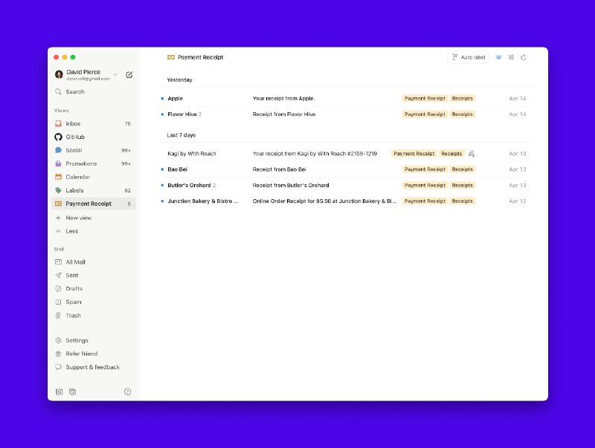Mark the Apple receipt as read via unread dot
This screenshot has width=595, height=448.
pos(163,98)
